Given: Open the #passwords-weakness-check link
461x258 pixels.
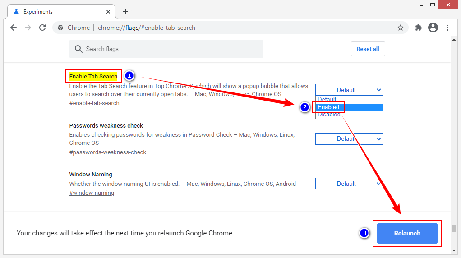Looking at the screenshot, I should (108, 152).
